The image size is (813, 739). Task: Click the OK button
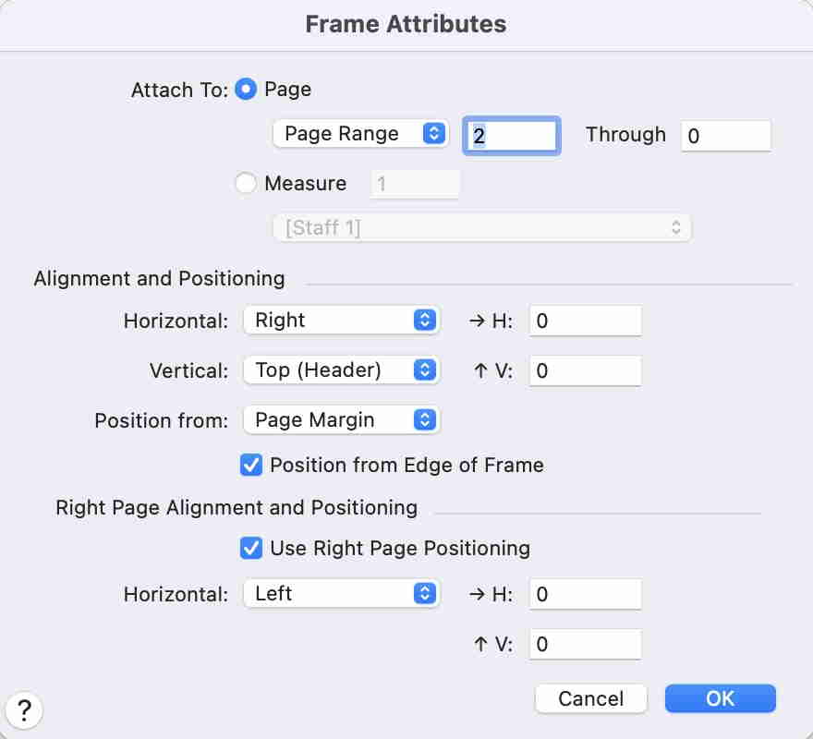coord(720,698)
